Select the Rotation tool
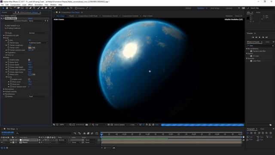Viewport: 275px width, 155px height. (15, 8)
